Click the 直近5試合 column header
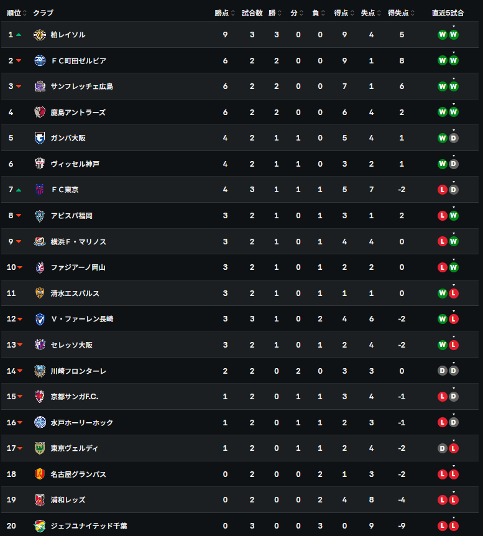The height and width of the screenshot is (536, 483). [x=448, y=13]
